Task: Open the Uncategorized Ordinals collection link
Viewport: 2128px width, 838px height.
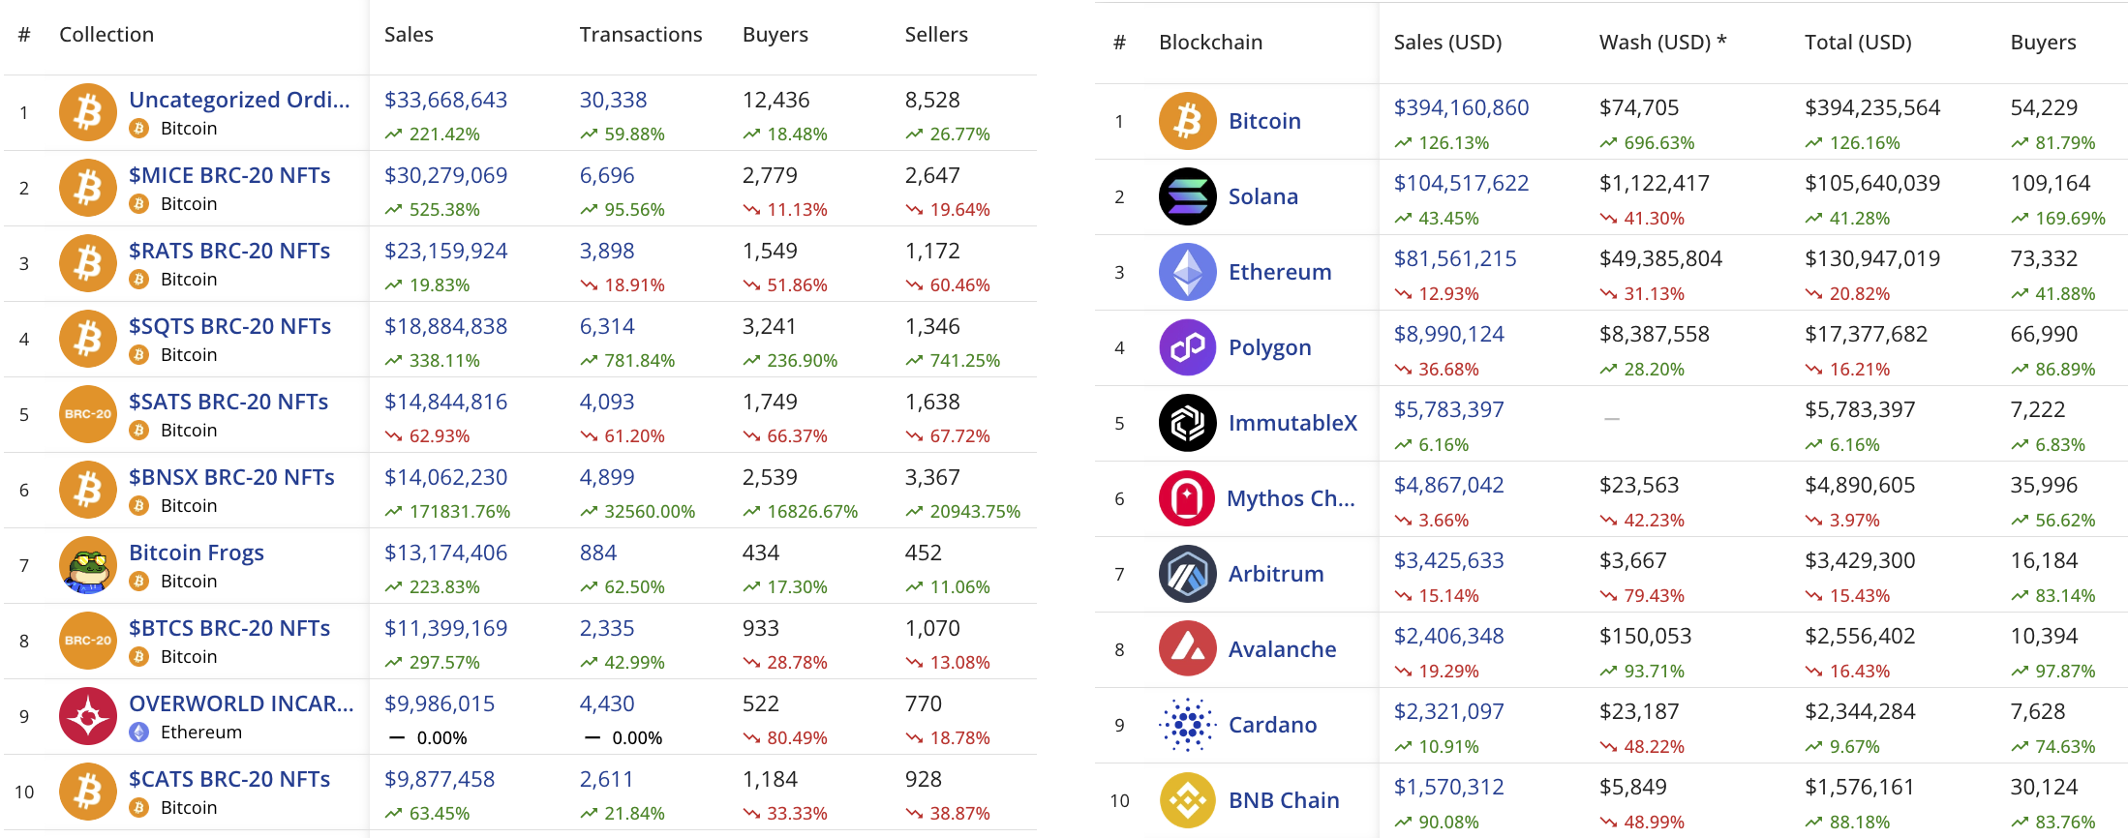Action: tap(239, 100)
